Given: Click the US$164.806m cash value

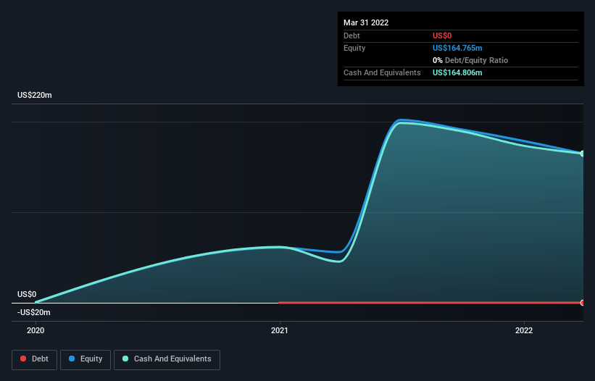Looking at the screenshot, I should pos(457,72).
